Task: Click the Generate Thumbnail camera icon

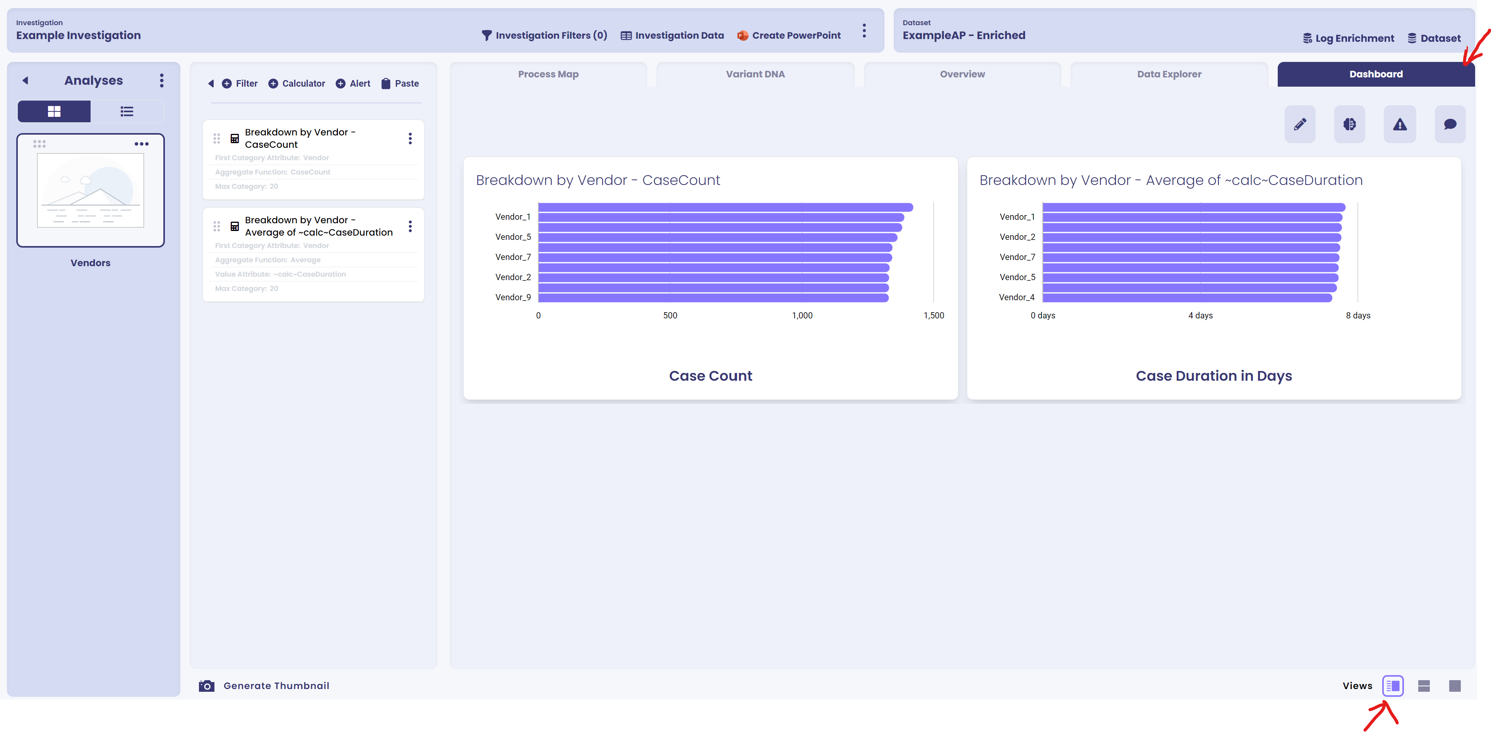Action: click(207, 686)
